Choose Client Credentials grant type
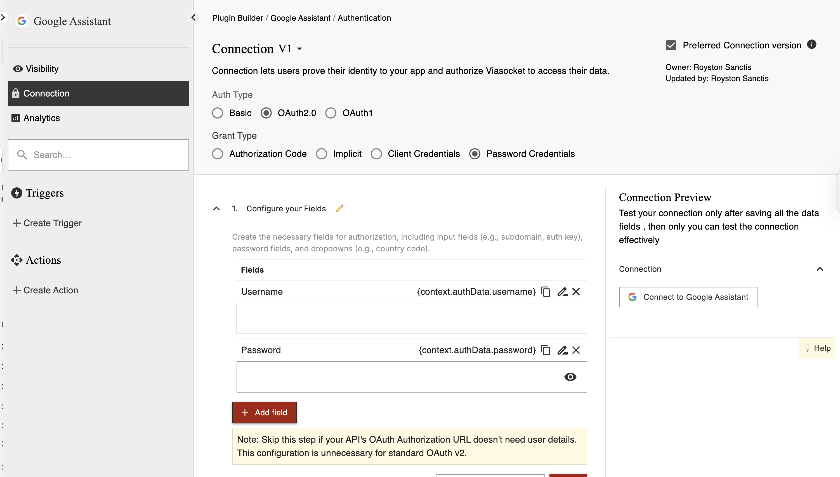Image resolution: width=840 pixels, height=477 pixels. (x=376, y=154)
